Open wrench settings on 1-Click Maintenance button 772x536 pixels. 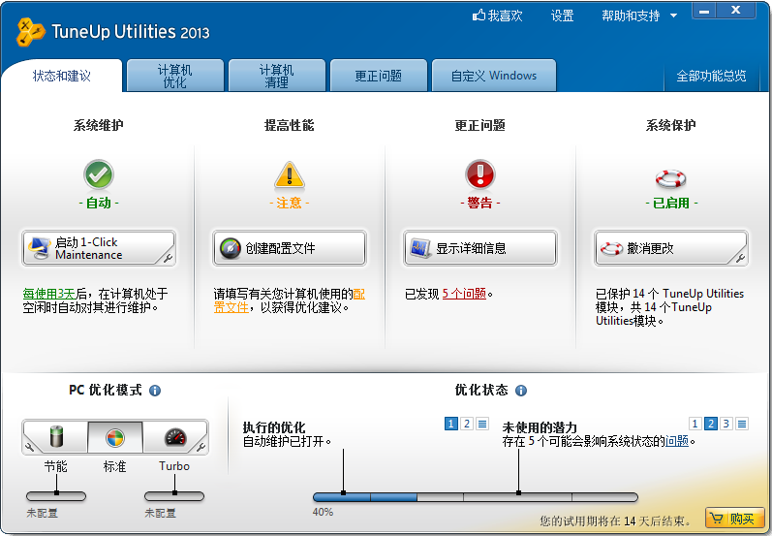168,258
